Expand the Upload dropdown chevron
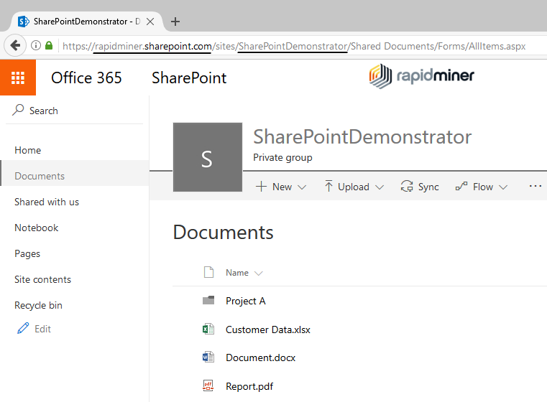547x402 pixels. tap(380, 187)
